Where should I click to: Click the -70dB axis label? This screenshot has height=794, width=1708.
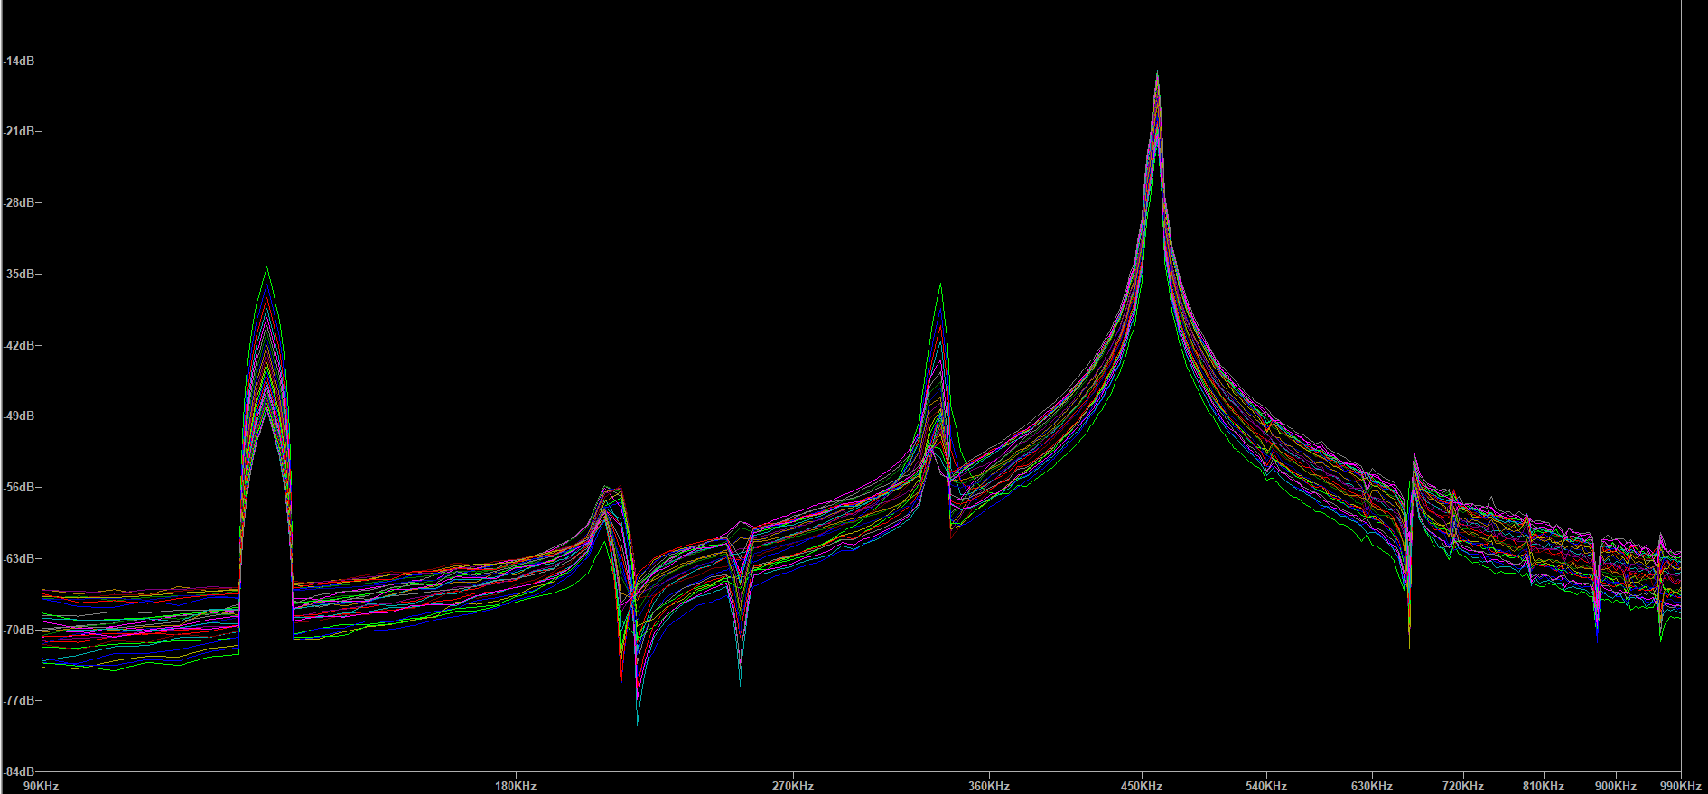18,630
